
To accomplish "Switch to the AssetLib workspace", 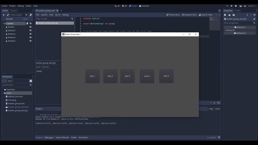I will click(x=144, y=6).
